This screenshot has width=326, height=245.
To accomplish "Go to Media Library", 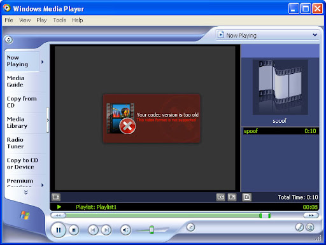I will pyautogui.click(x=17, y=122).
